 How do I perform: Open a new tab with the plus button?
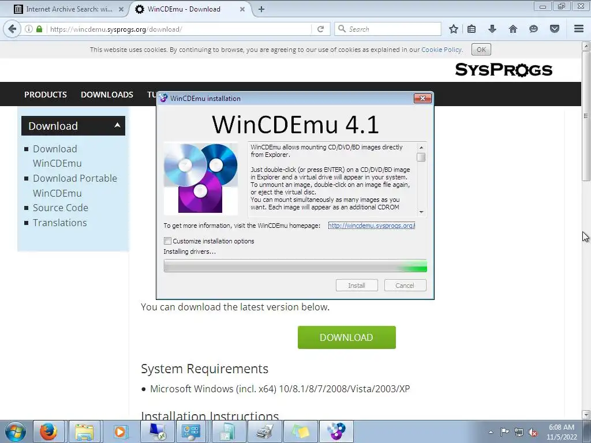pos(261,9)
